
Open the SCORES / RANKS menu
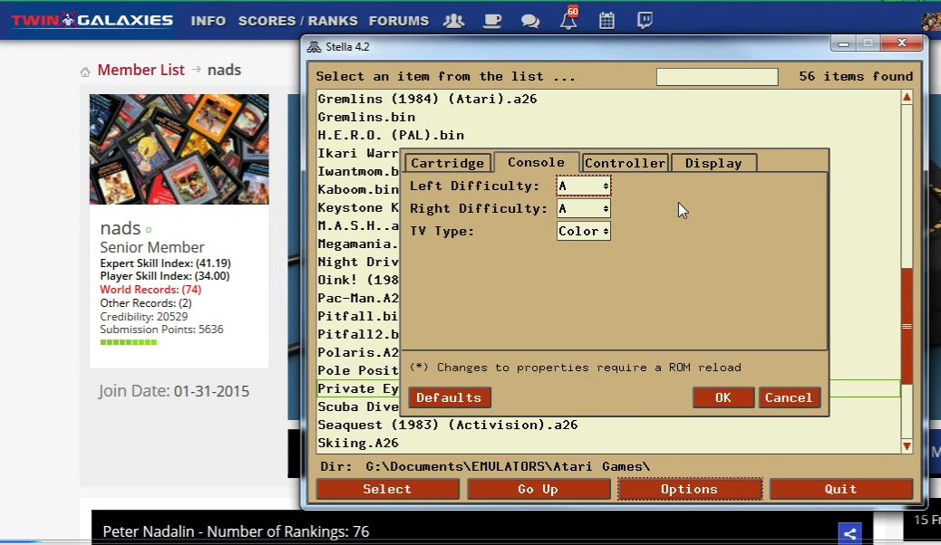click(297, 21)
